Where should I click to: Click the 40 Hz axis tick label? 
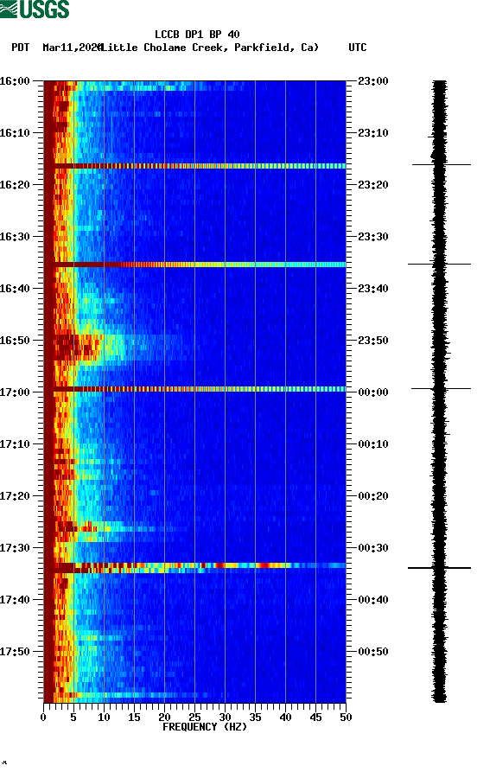(285, 718)
